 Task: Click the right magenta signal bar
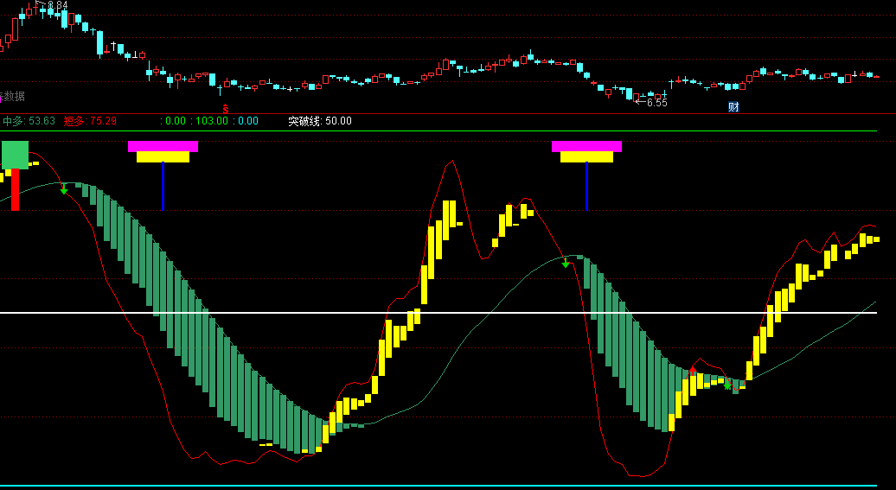tap(586, 146)
